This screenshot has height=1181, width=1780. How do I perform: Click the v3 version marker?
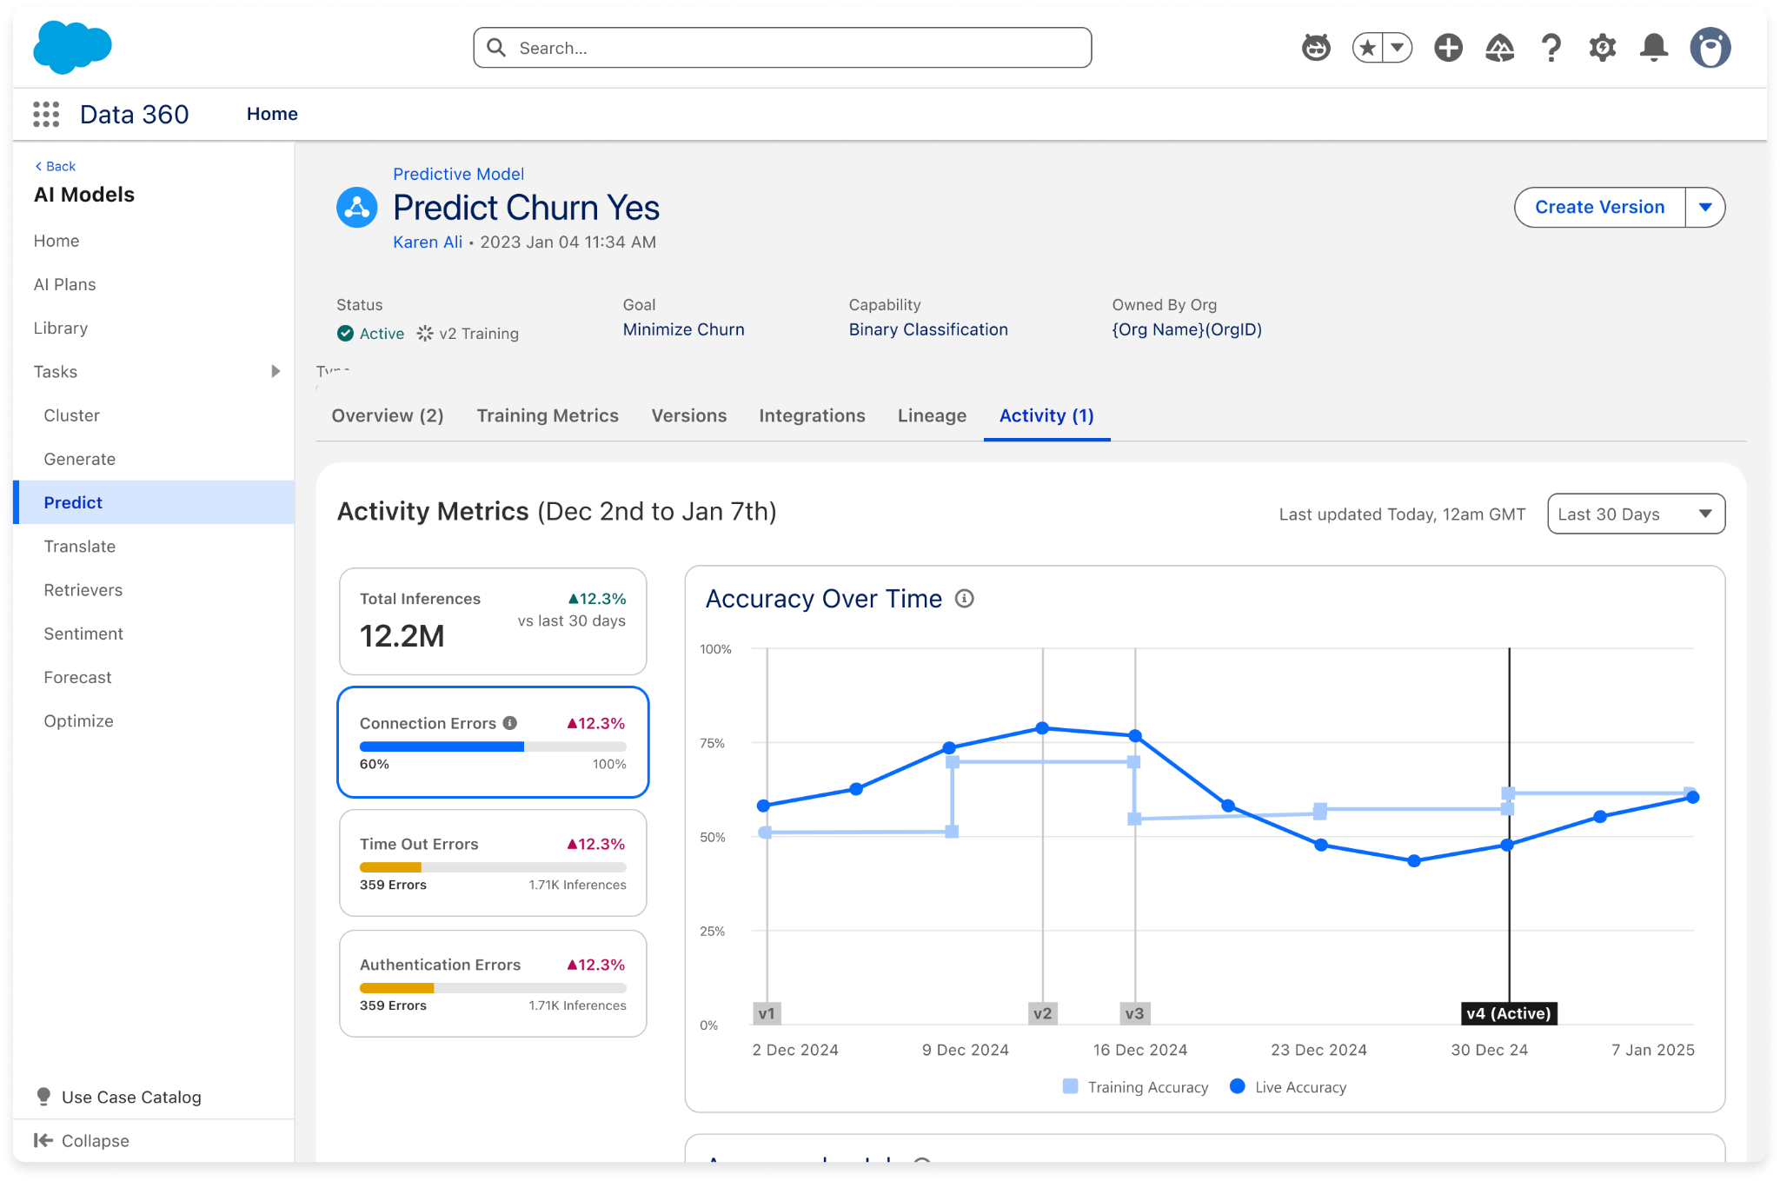click(x=1135, y=1013)
